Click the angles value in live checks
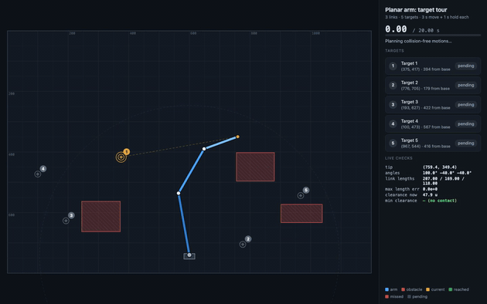Screen dimensions: 487x304 click(447, 173)
